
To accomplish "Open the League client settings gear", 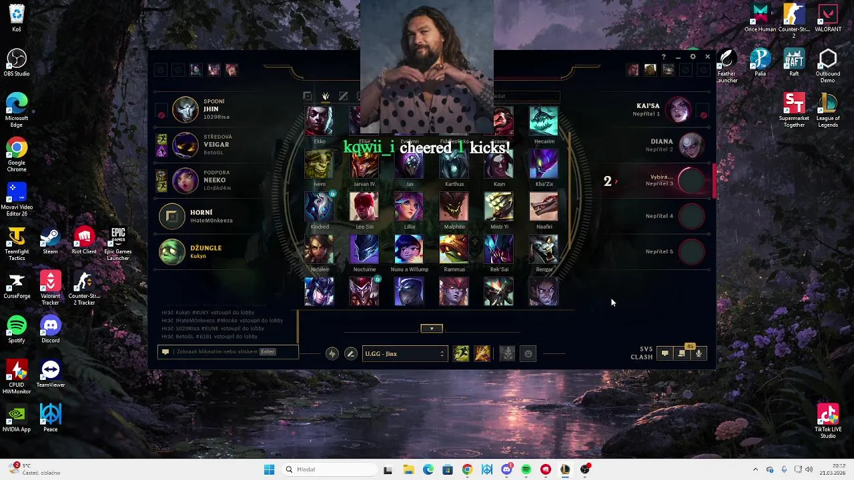I will 693,57.
